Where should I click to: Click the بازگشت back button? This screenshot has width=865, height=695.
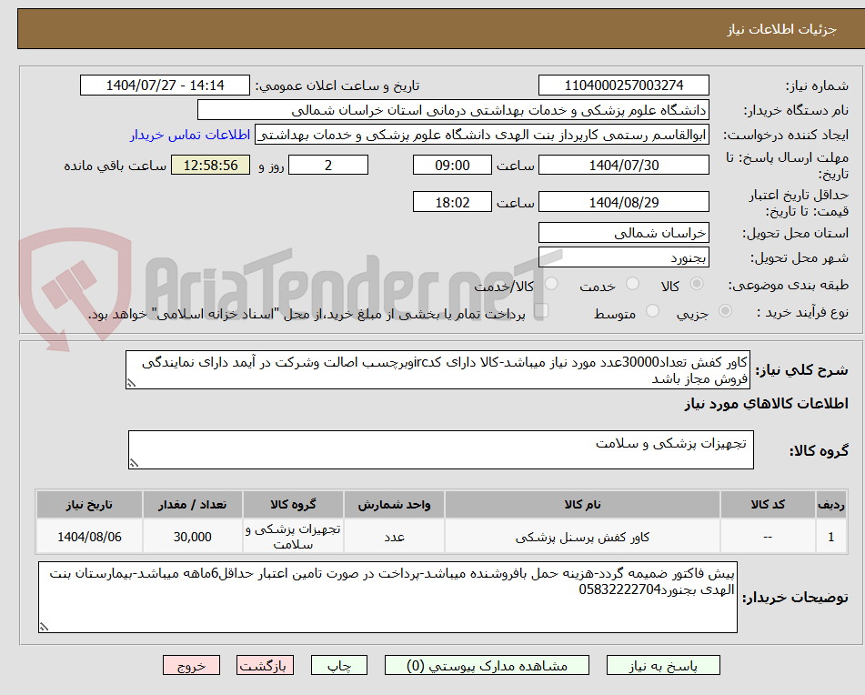coord(265,665)
